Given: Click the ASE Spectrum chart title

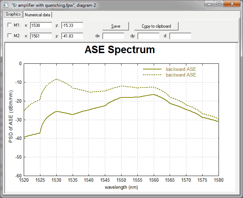Looking at the screenshot, I should coord(120,50).
